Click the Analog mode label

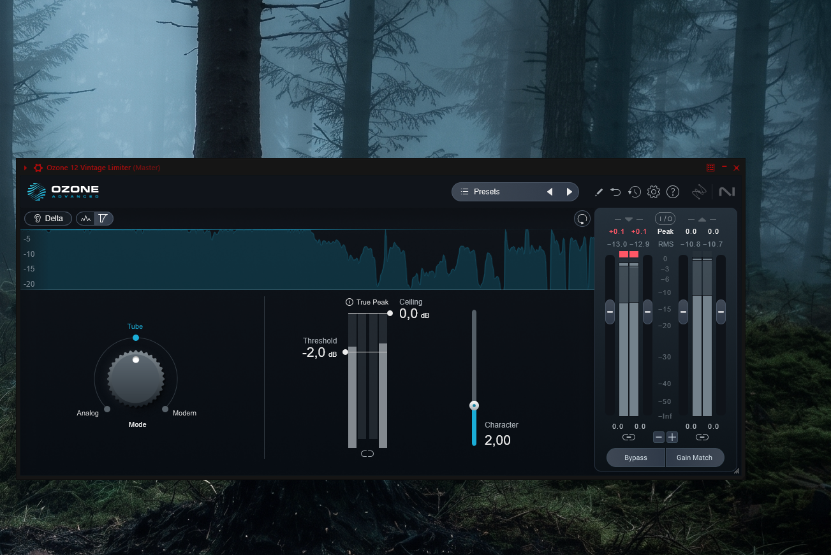pyautogui.click(x=88, y=413)
